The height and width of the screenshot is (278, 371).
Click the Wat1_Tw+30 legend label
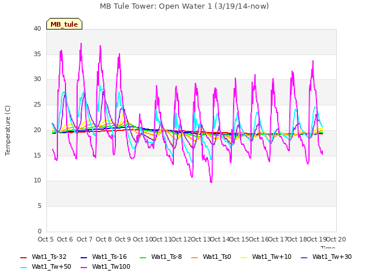(x=332, y=257)
